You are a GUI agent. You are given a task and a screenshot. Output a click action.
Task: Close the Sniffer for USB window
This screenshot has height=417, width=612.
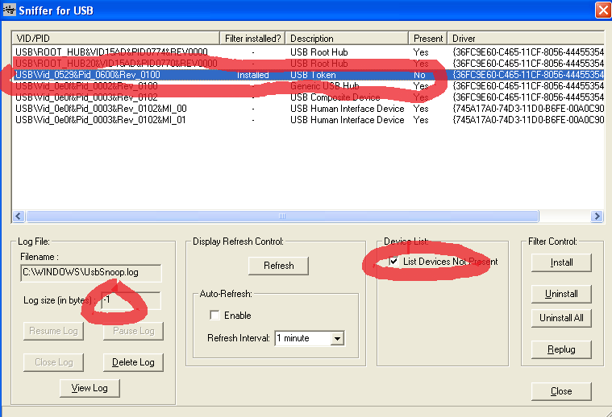click(602, 10)
